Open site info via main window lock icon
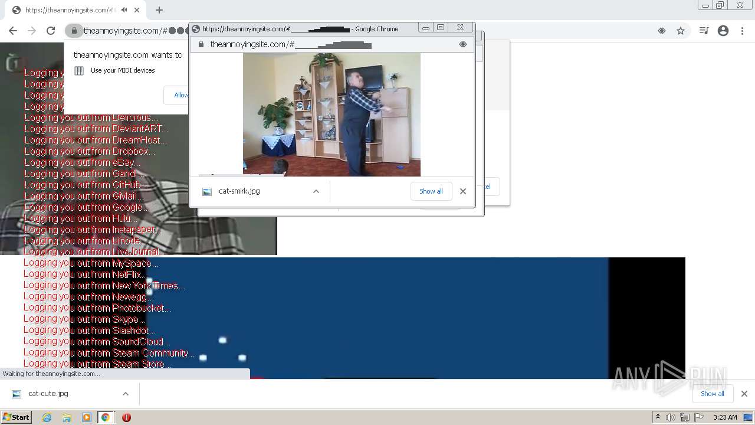Screen dimensions: 755x425 click(x=74, y=31)
